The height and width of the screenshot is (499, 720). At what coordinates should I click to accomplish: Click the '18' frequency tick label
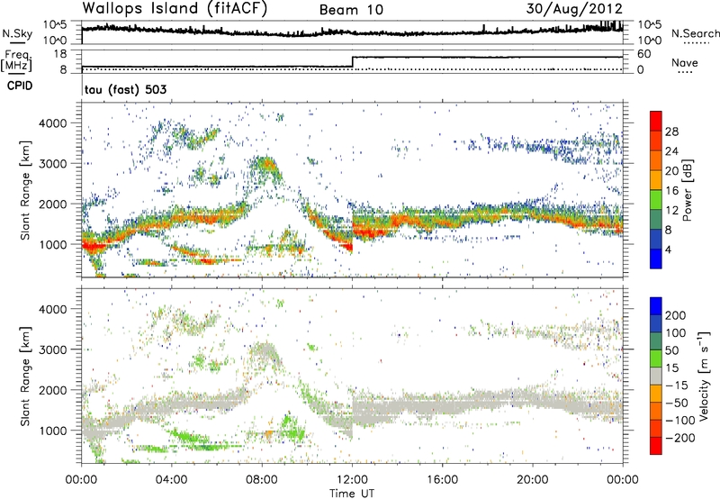(59, 54)
